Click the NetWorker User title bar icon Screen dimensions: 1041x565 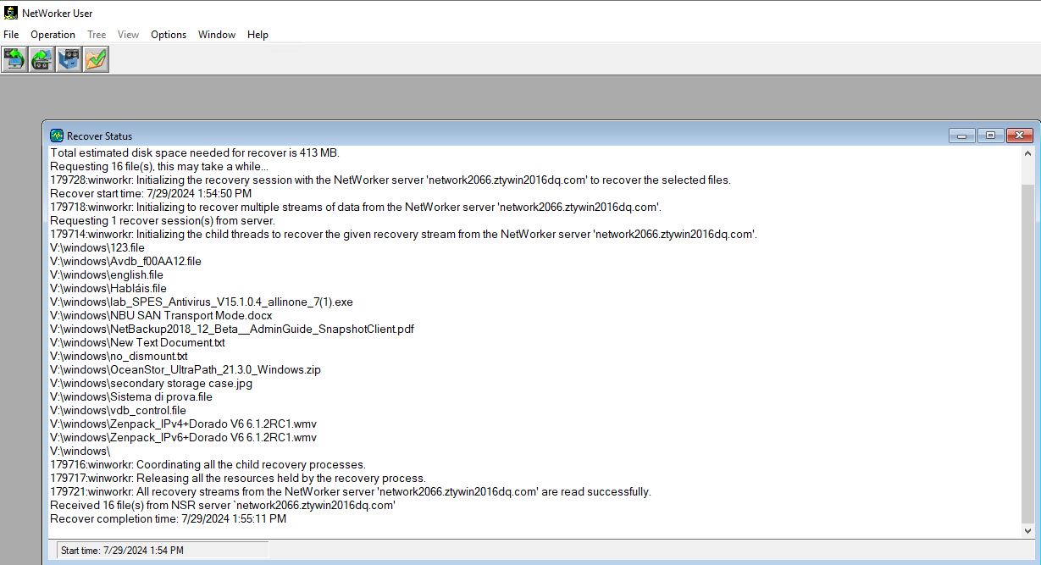[x=11, y=13]
